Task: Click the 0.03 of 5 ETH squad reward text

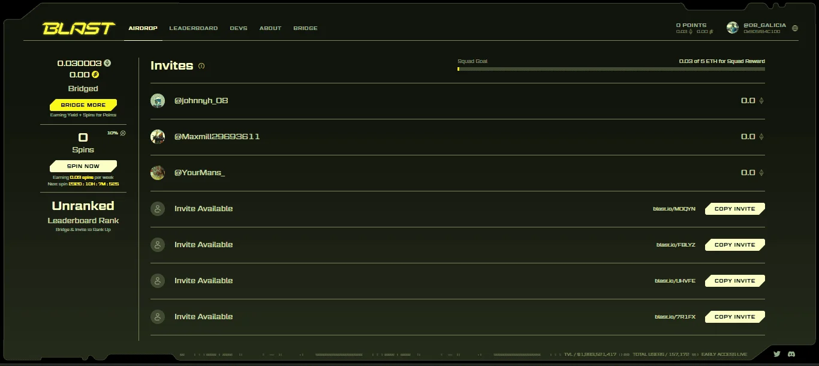Action: point(722,61)
